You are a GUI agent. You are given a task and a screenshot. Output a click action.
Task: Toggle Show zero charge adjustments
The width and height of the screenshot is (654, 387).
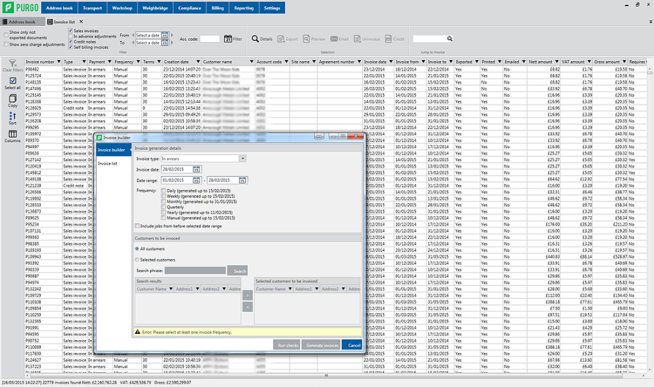pyautogui.click(x=6, y=44)
